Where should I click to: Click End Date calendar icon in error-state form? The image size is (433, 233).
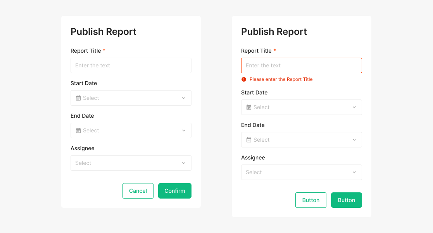pyautogui.click(x=249, y=140)
